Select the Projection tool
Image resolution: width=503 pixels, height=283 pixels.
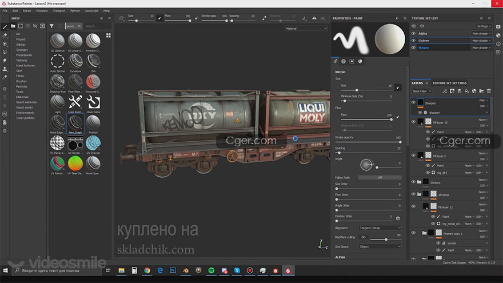tap(5, 43)
